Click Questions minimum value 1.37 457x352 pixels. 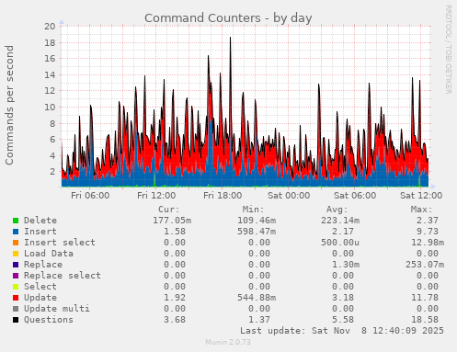[259, 320]
